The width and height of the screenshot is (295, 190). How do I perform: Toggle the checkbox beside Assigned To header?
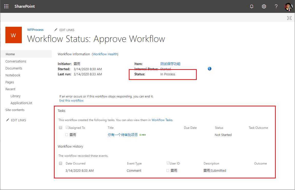67,128
